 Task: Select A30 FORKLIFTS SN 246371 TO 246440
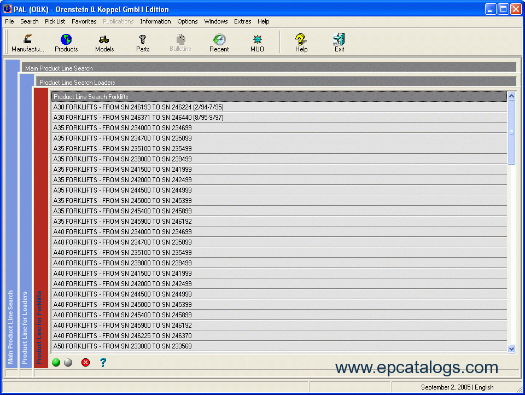point(279,118)
